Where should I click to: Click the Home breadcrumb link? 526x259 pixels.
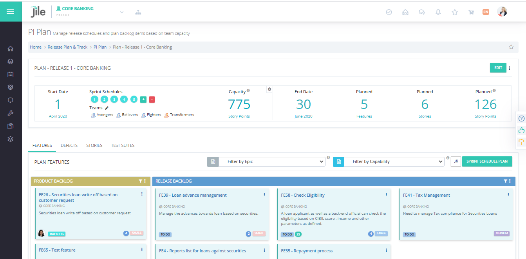(x=36, y=47)
